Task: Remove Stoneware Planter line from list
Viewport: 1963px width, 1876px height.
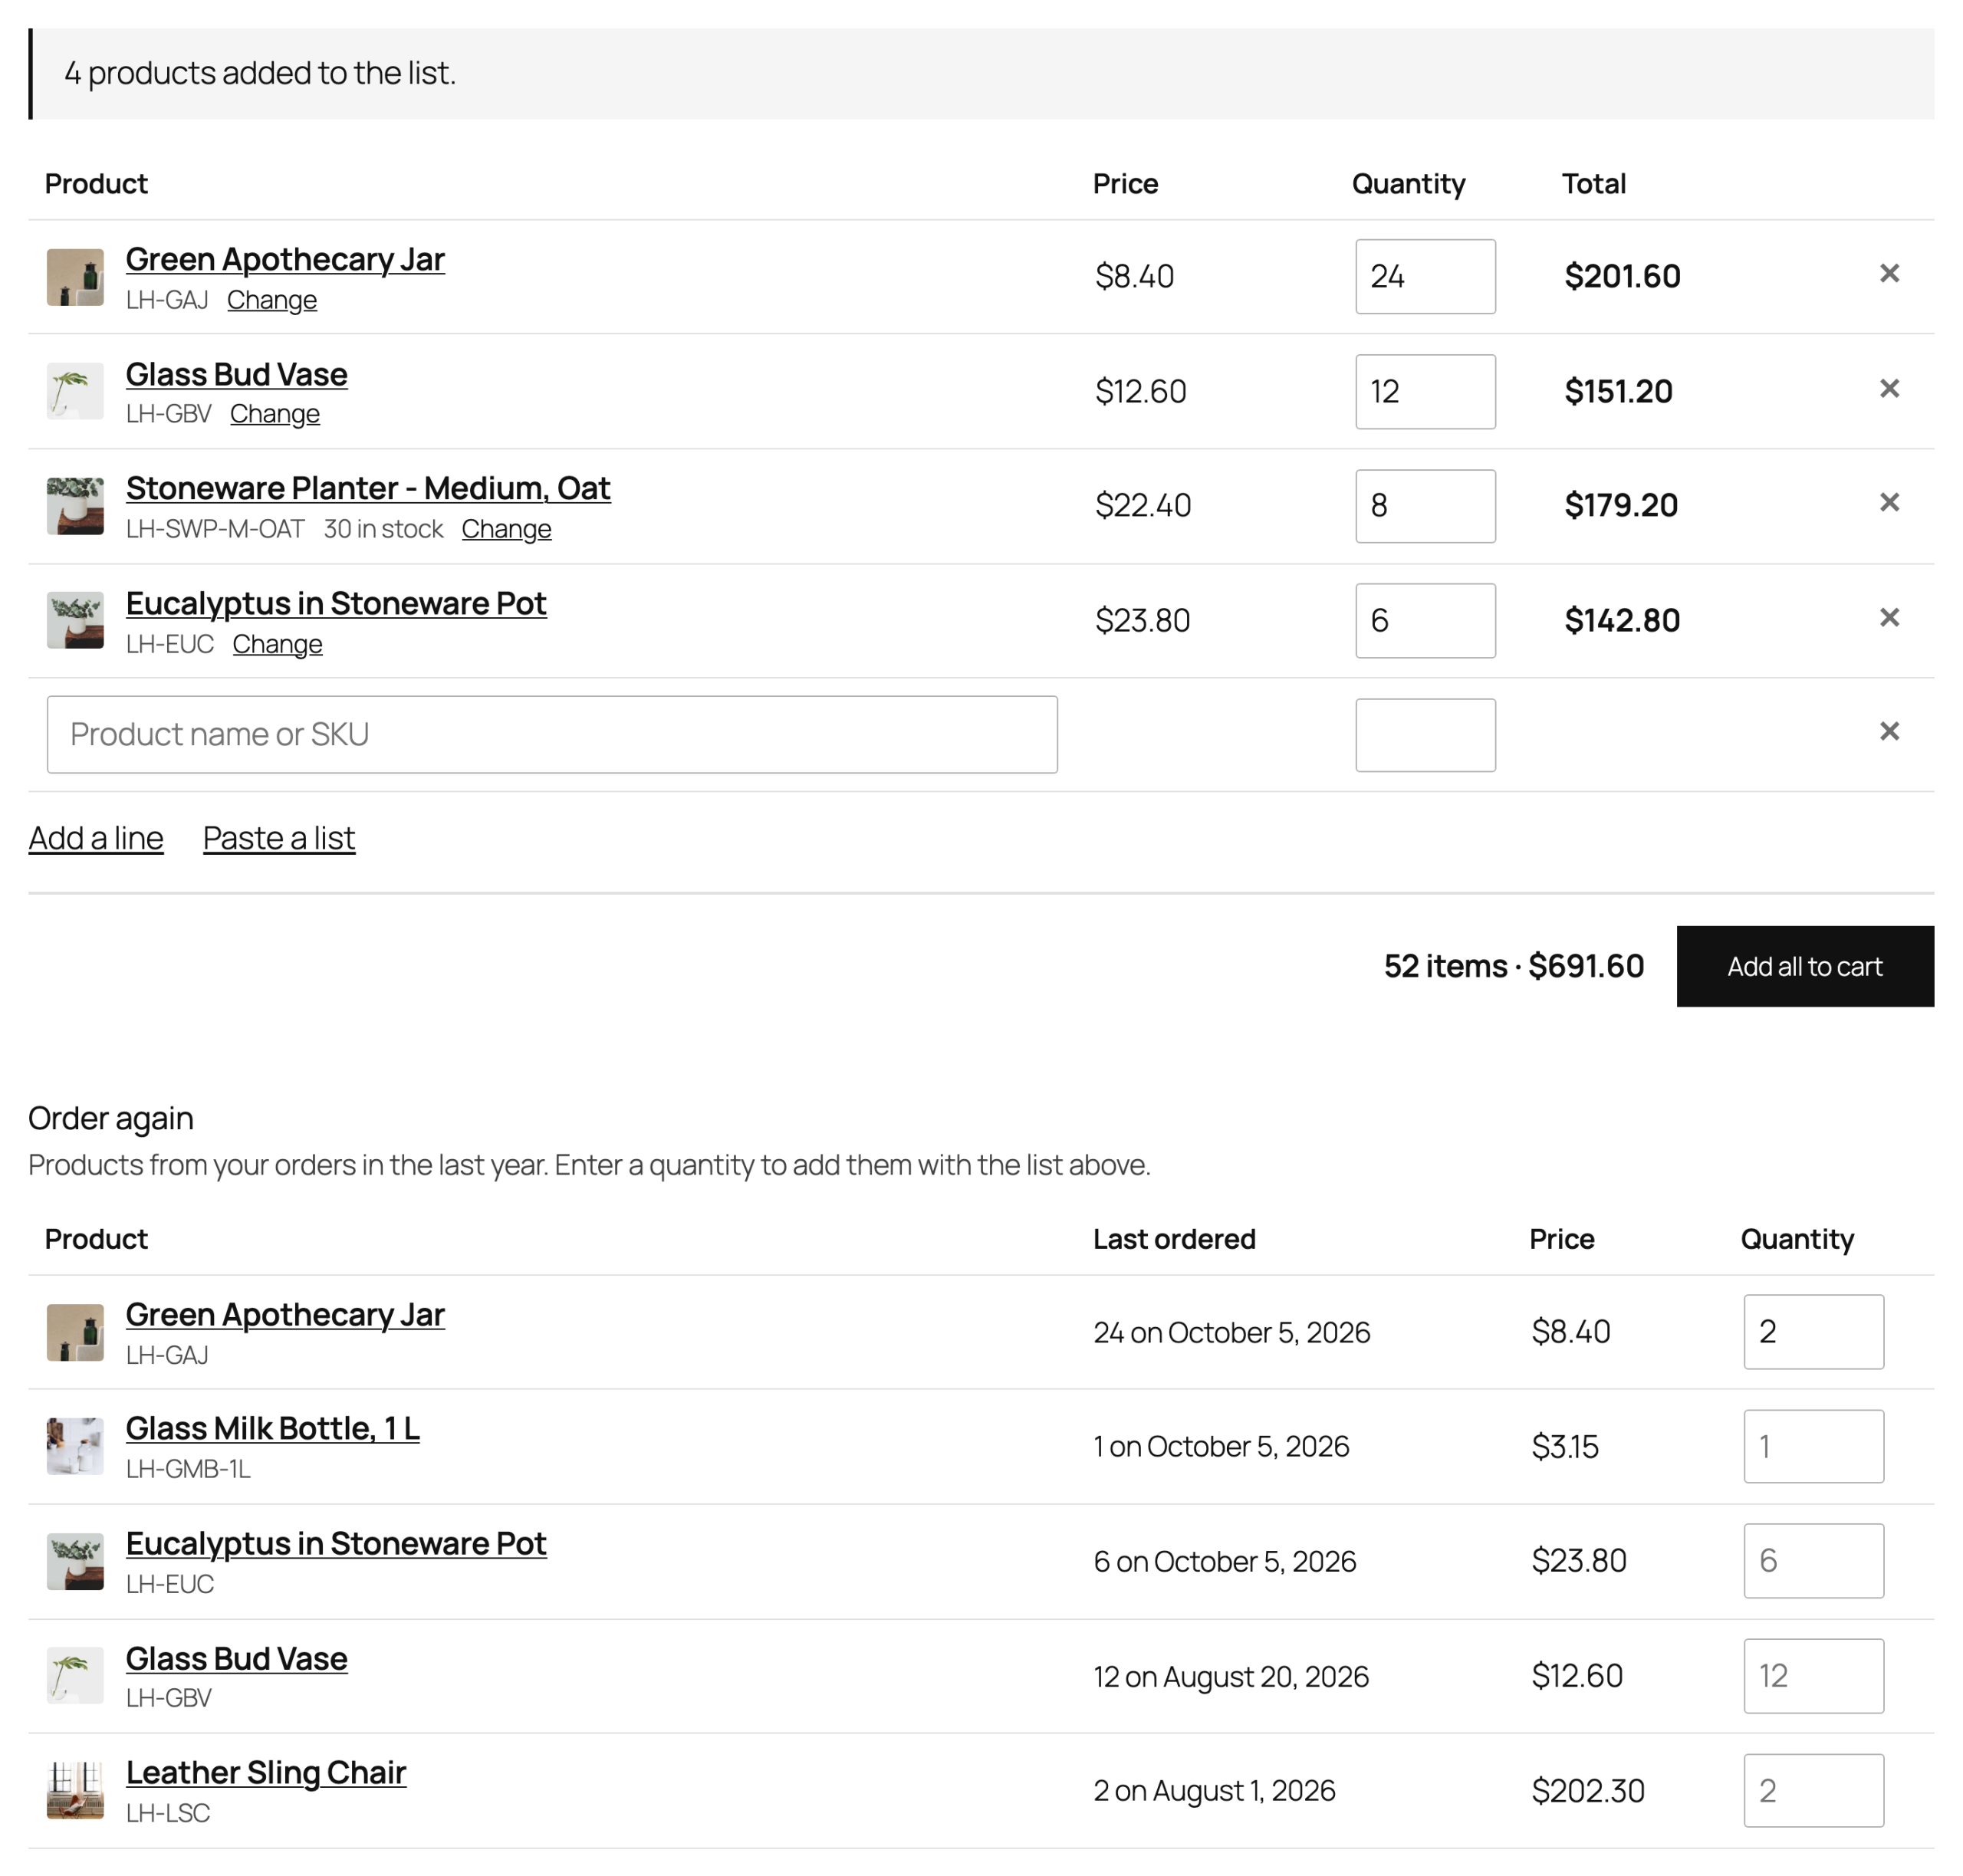Action: tap(1889, 503)
